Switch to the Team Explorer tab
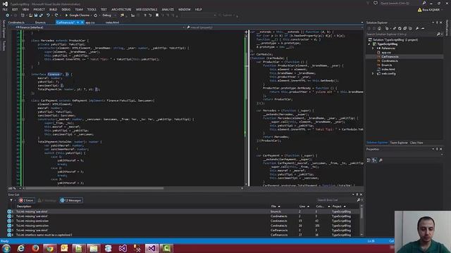Screen dimensions: 451x253 pyautogui.click(x=399, y=143)
